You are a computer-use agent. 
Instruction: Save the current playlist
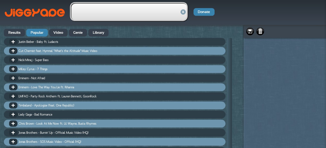point(250,32)
